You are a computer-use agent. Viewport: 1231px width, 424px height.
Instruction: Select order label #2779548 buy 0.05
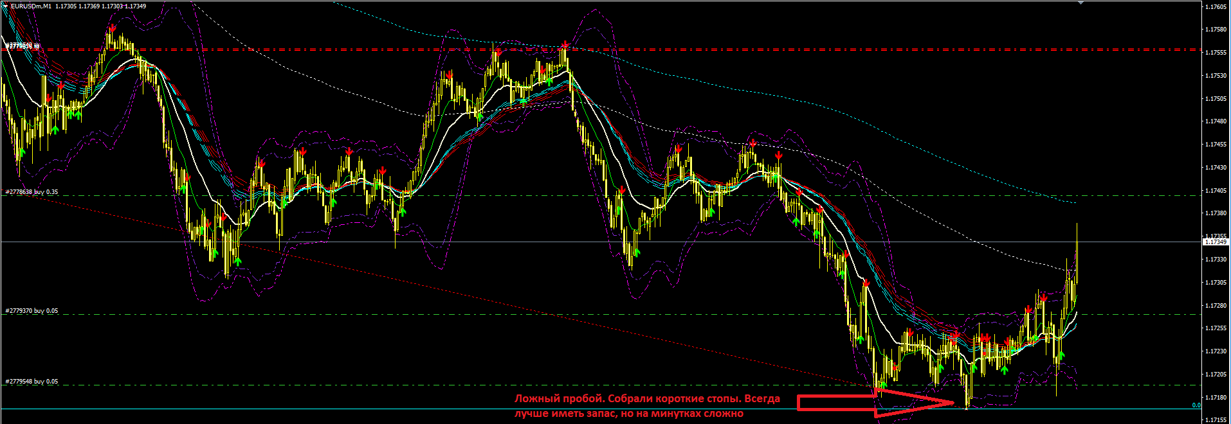(32, 382)
